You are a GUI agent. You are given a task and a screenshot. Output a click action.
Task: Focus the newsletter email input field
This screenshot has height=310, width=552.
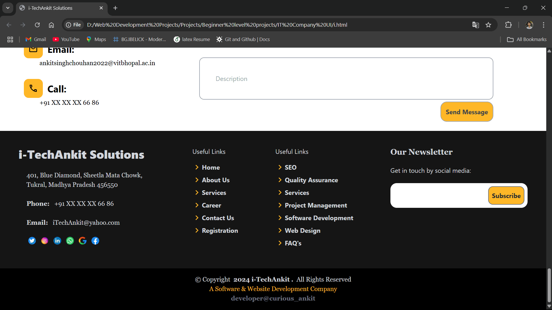click(x=439, y=195)
